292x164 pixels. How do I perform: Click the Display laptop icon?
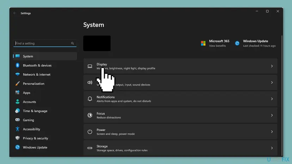coord(90,66)
